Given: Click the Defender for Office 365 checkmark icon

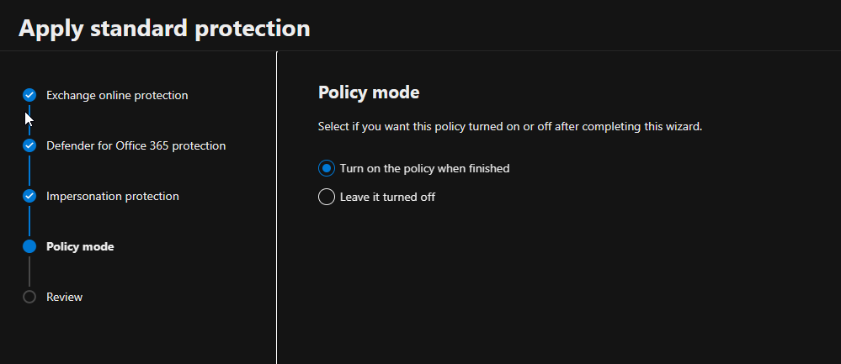Looking at the screenshot, I should click(29, 145).
